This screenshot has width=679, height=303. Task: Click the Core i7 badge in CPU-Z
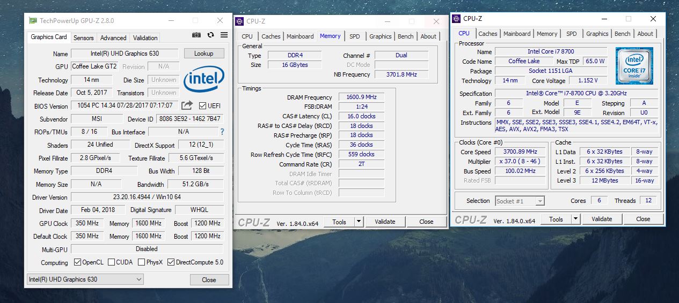coord(634,66)
